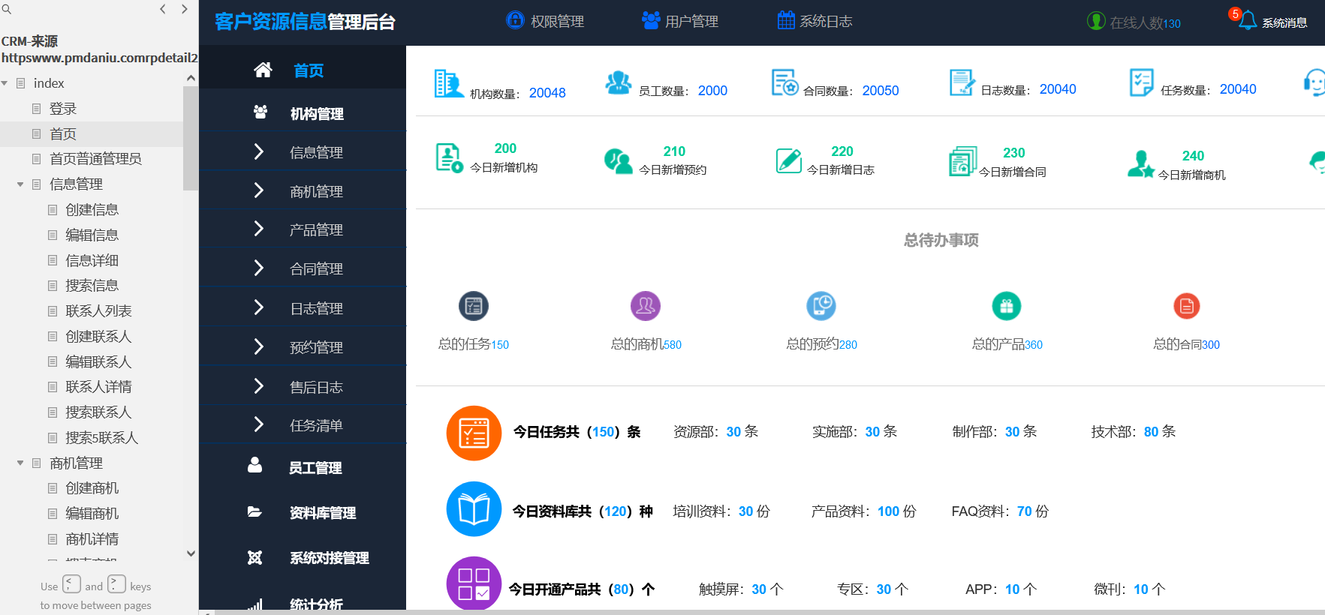Image resolution: width=1325 pixels, height=615 pixels.
Task: Open the system message bell icon
Action: (x=1248, y=20)
